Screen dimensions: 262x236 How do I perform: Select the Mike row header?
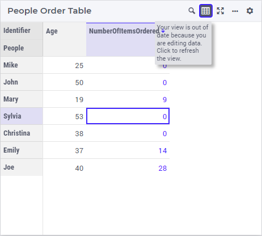coord(22,65)
